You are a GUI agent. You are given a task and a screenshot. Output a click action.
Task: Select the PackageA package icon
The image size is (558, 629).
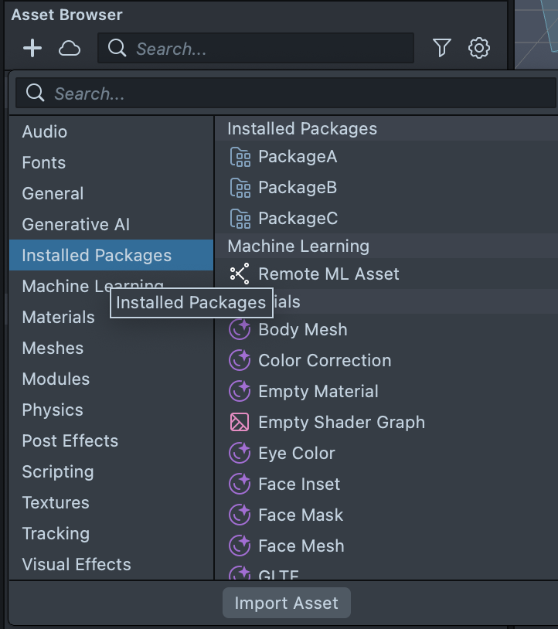240,157
